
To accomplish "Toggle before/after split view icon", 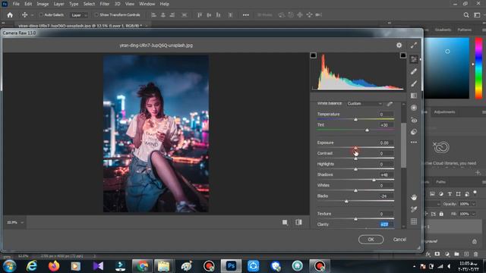I will (x=298, y=222).
